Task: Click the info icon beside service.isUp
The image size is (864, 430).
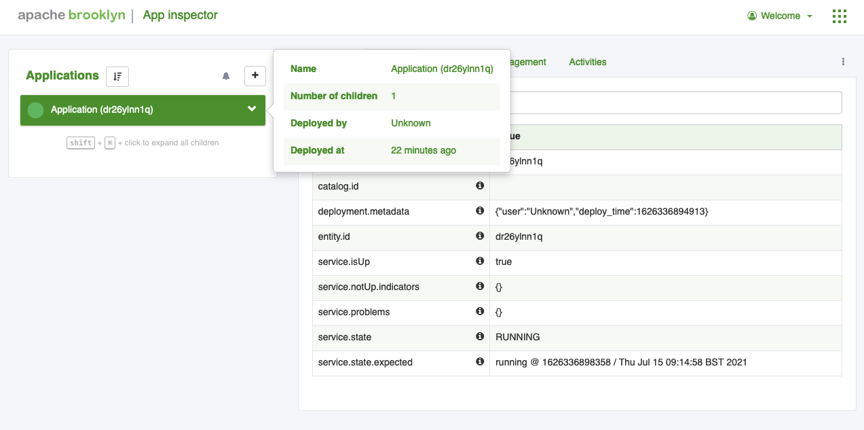Action: [480, 261]
